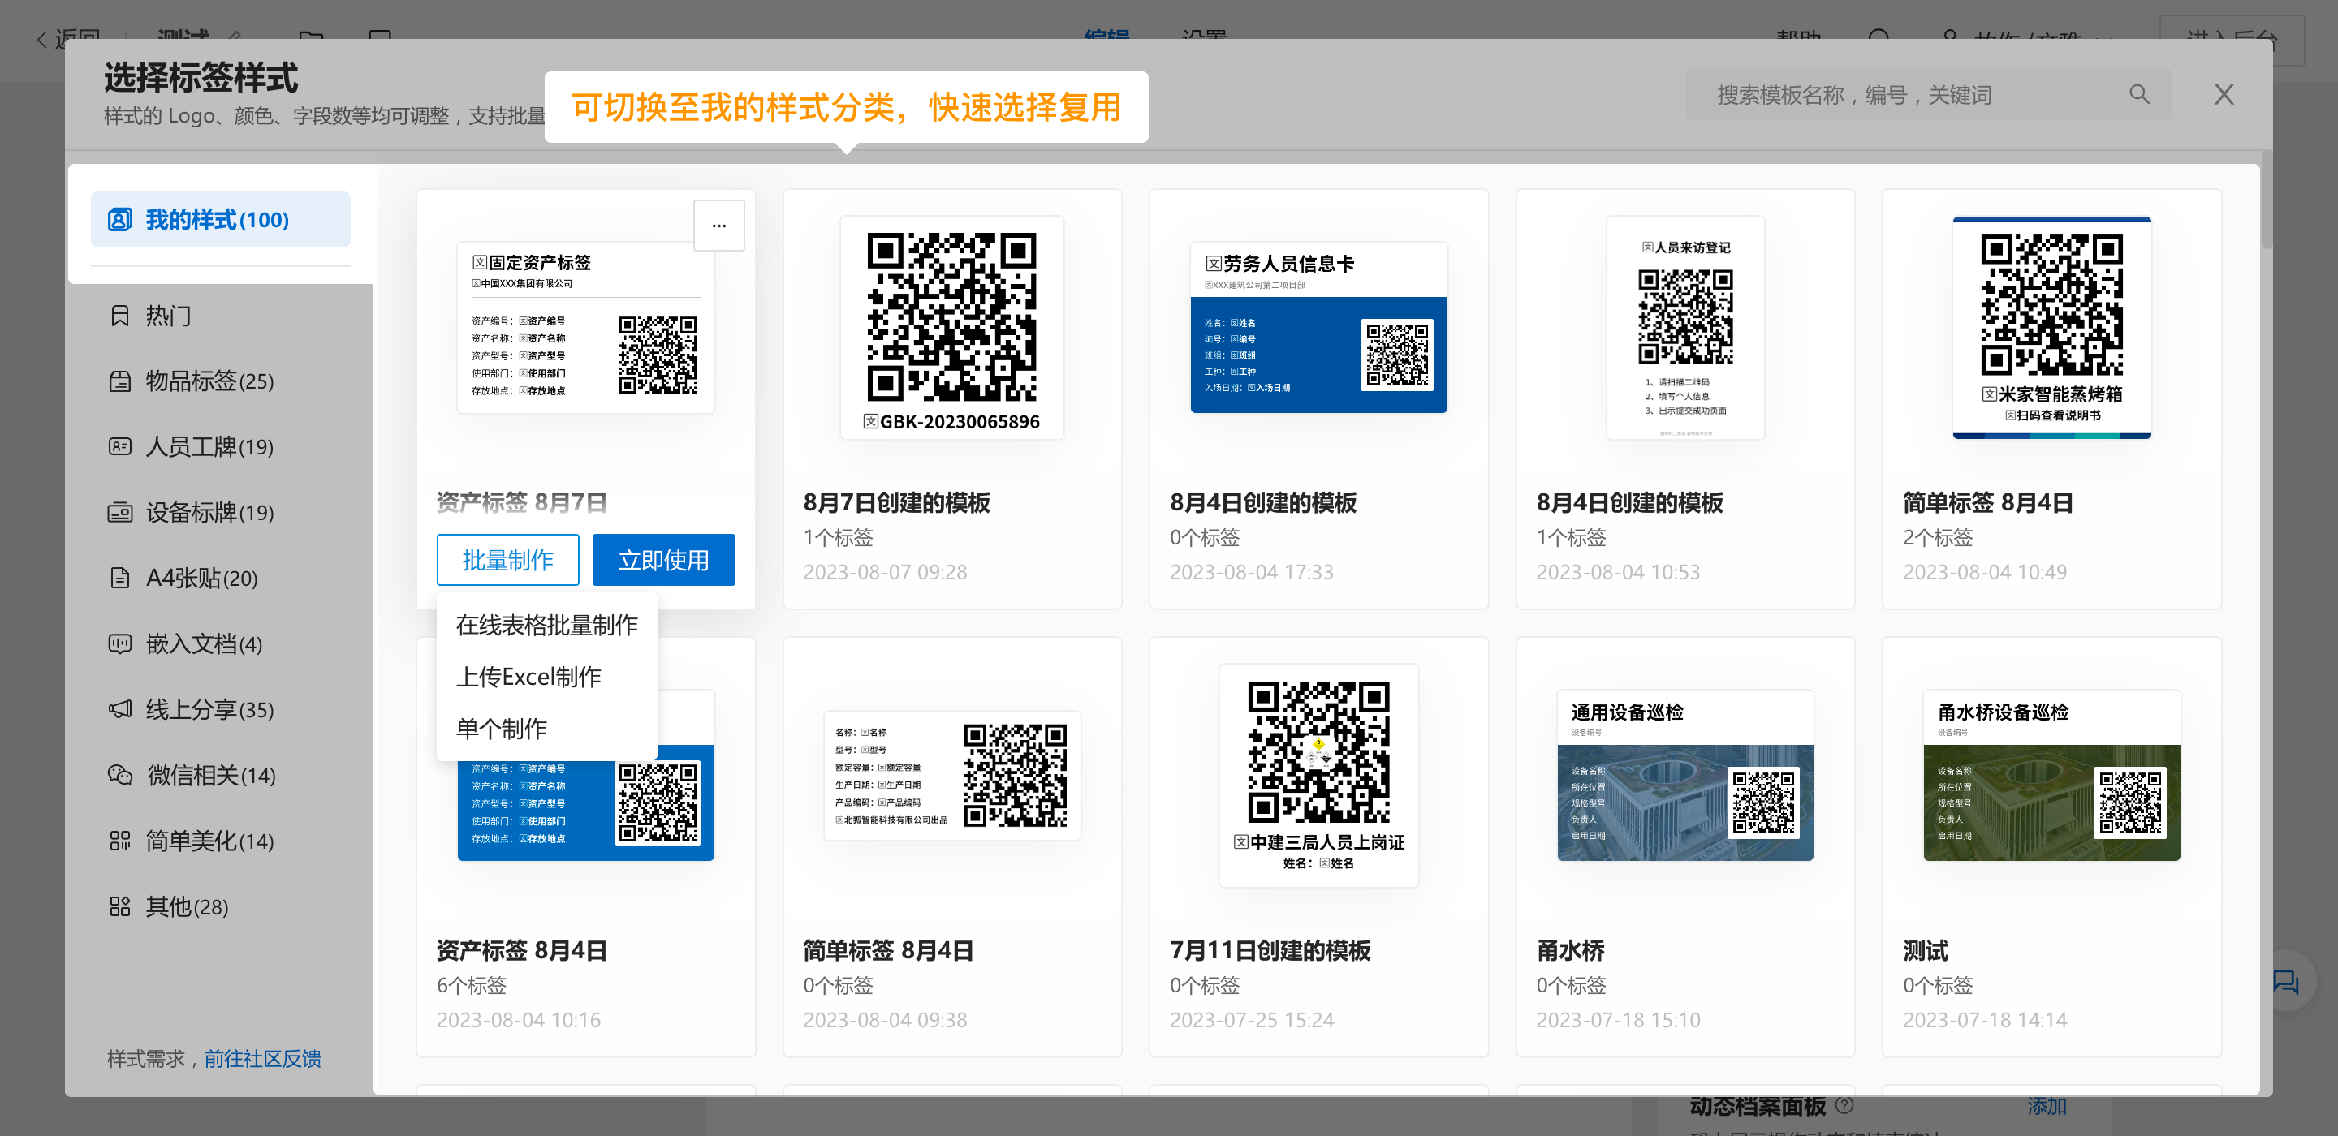Screen dimensions: 2338x1136
Task: Click 8月7日创建的模板 title
Action: point(897,502)
